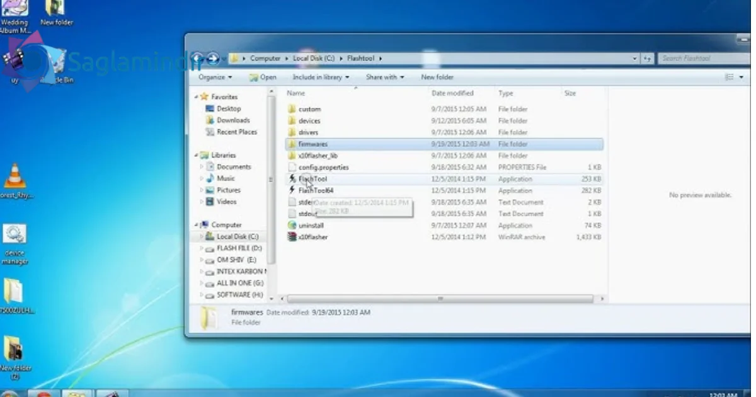Sort files by the Size column header
This screenshot has width=756, height=397.
coord(570,93)
